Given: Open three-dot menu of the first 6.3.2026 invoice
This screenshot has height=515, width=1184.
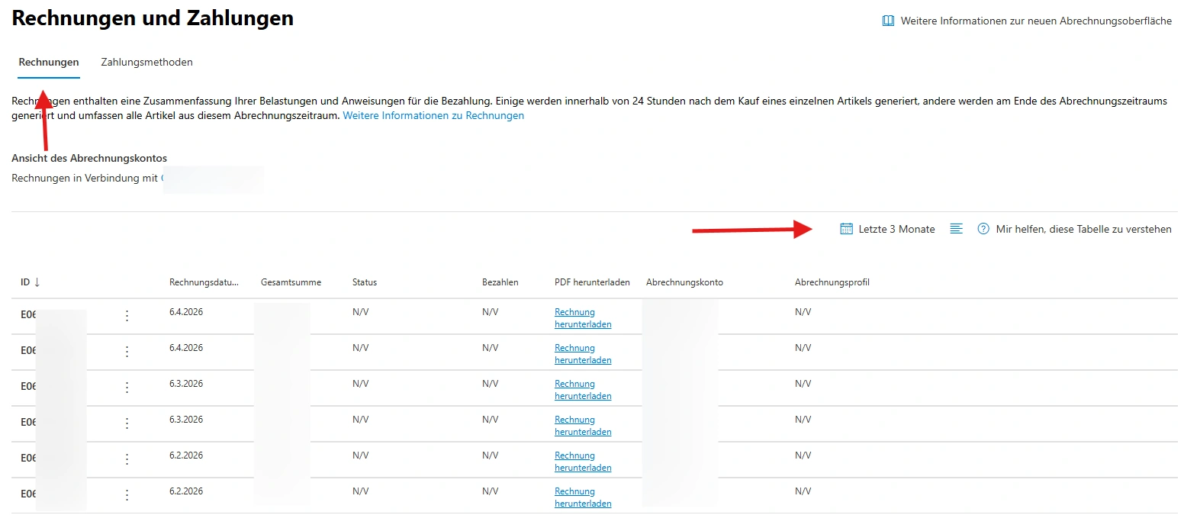Looking at the screenshot, I should click(x=127, y=388).
